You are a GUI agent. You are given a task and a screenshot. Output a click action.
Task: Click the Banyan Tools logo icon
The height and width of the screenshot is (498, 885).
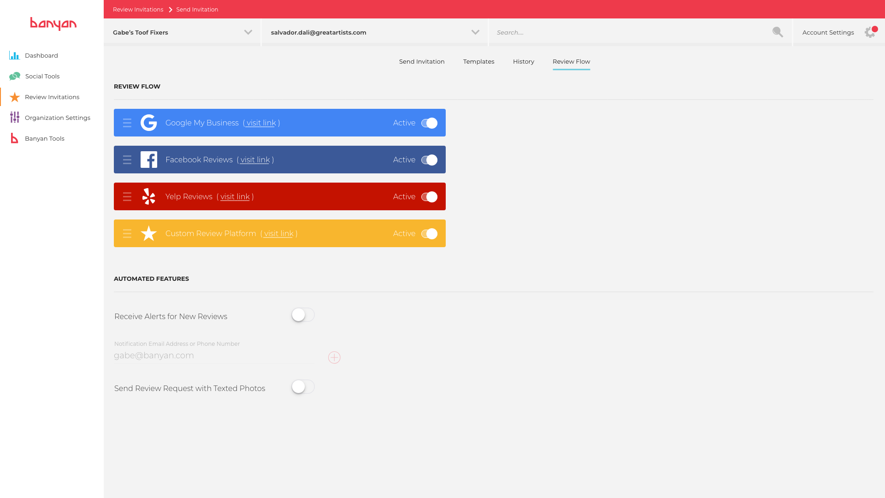(x=15, y=138)
